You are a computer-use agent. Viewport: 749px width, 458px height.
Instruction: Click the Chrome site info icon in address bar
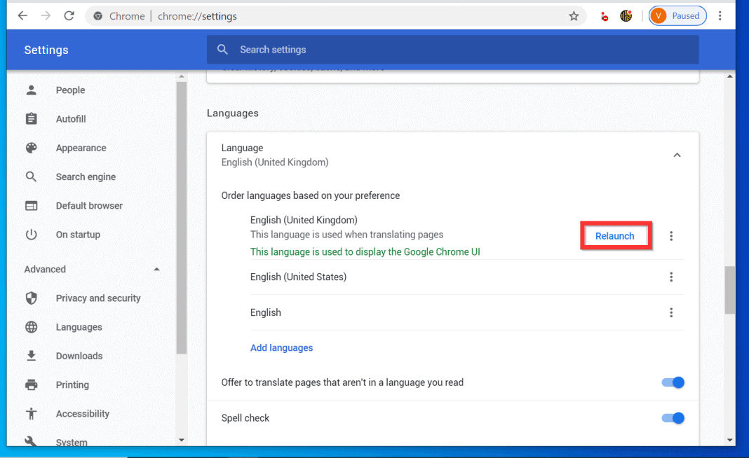pos(98,16)
